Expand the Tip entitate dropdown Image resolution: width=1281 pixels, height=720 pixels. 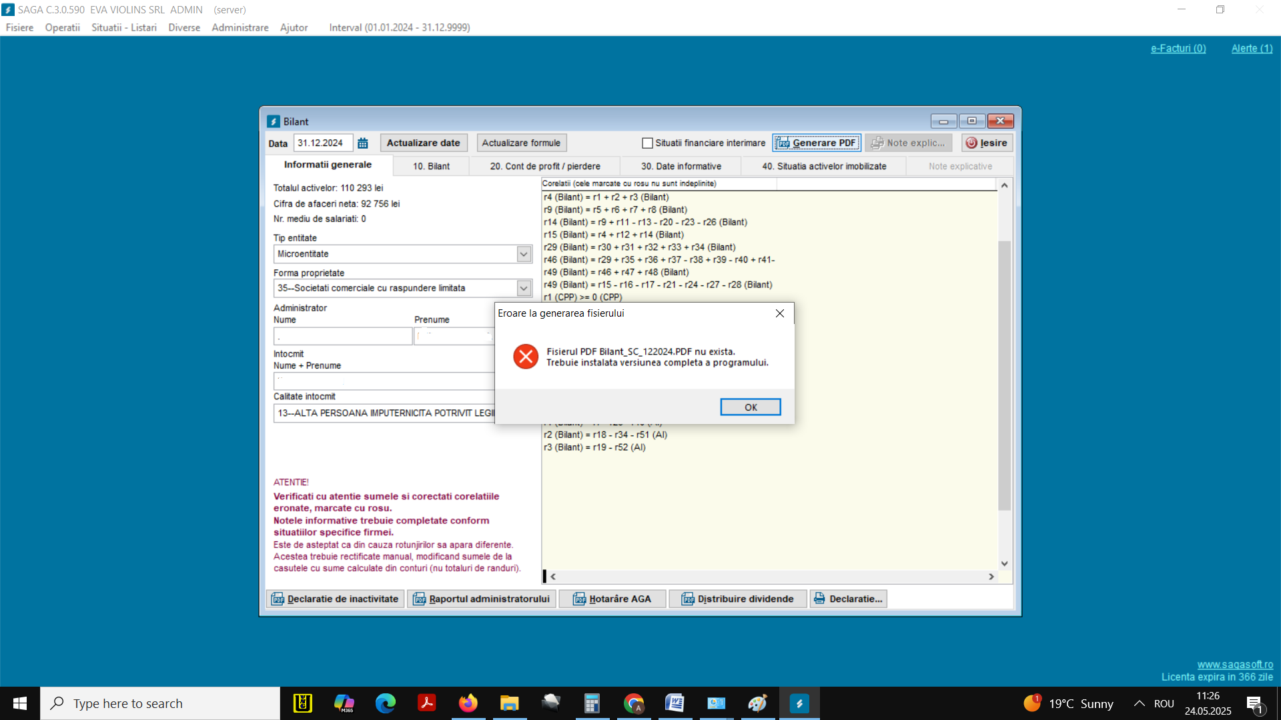pos(524,254)
